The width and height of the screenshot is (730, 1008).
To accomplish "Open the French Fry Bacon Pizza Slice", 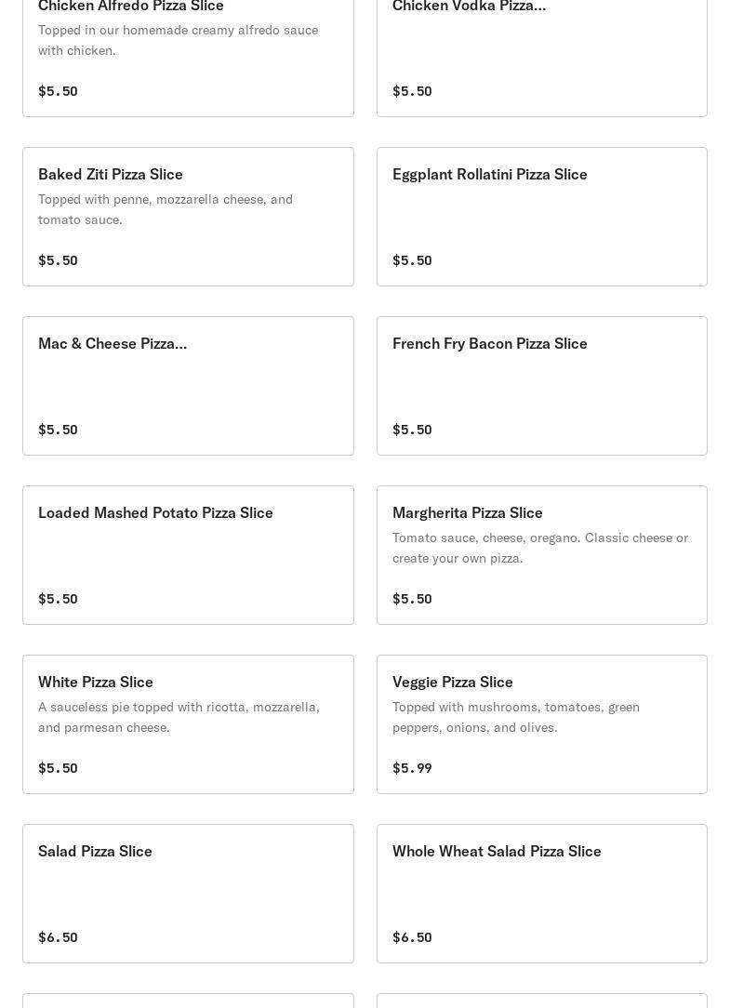I will point(489,343).
